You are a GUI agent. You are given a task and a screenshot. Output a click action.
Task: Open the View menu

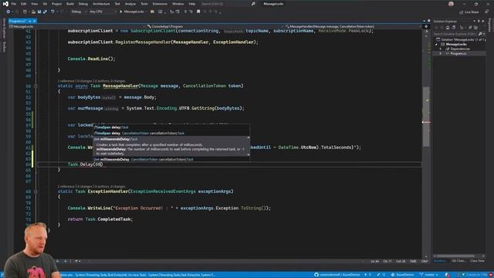click(x=34, y=4)
